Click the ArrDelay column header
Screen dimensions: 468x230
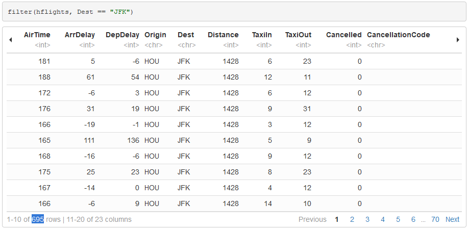[80, 35]
